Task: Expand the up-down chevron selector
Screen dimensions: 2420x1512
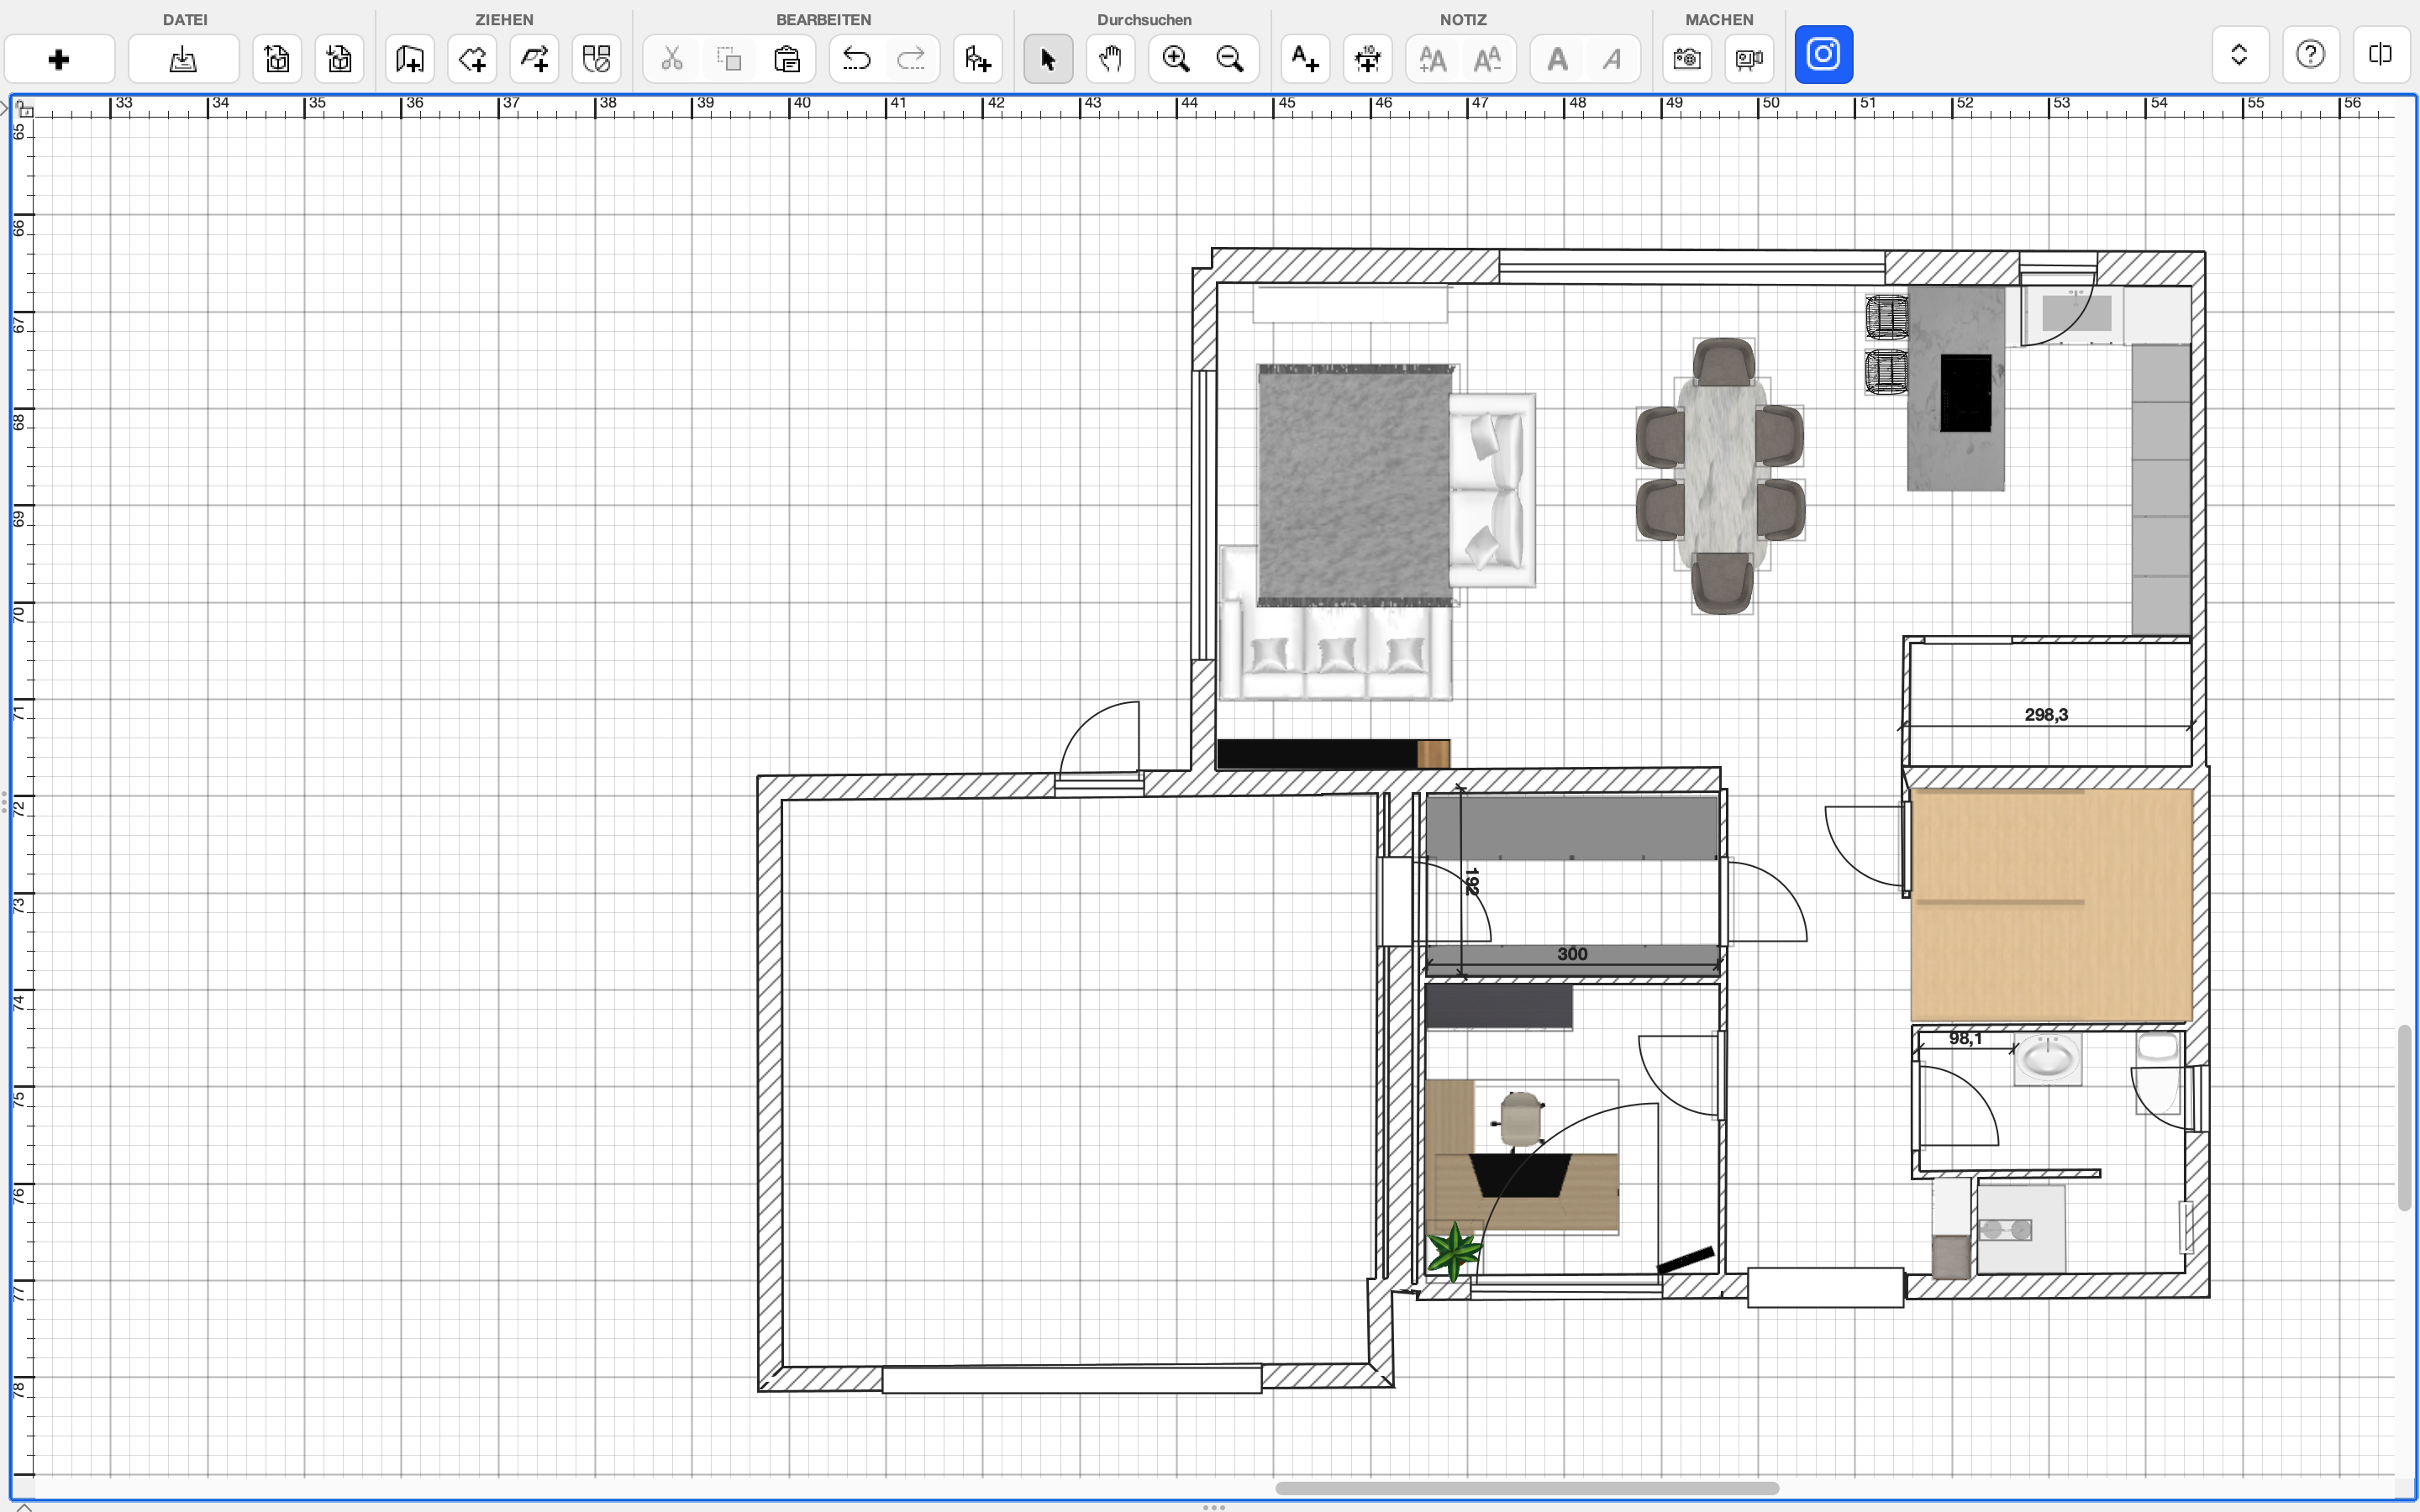Action: pos(2240,54)
